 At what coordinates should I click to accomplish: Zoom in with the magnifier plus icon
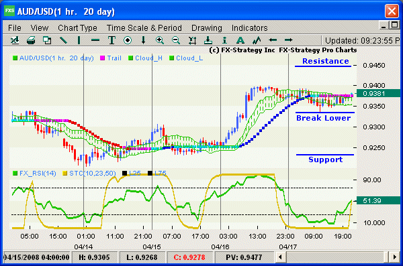click(160, 40)
